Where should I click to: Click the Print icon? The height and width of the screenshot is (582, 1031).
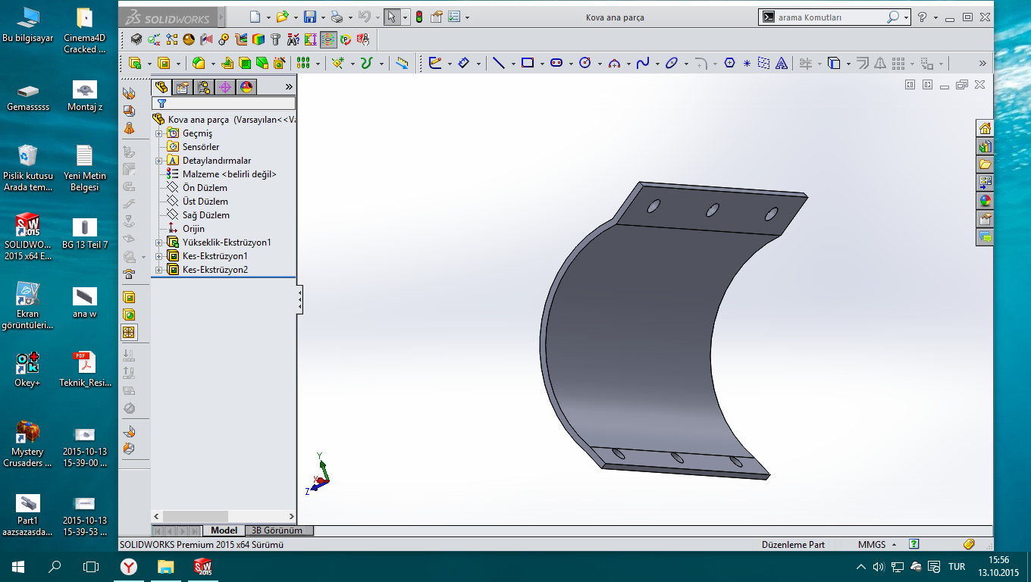pyautogui.click(x=337, y=17)
